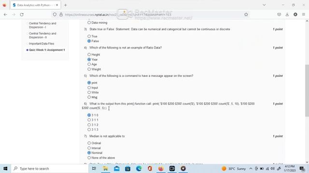
Task: Click the shield tracking protection icon
Action: pyautogui.click(x=55, y=14)
